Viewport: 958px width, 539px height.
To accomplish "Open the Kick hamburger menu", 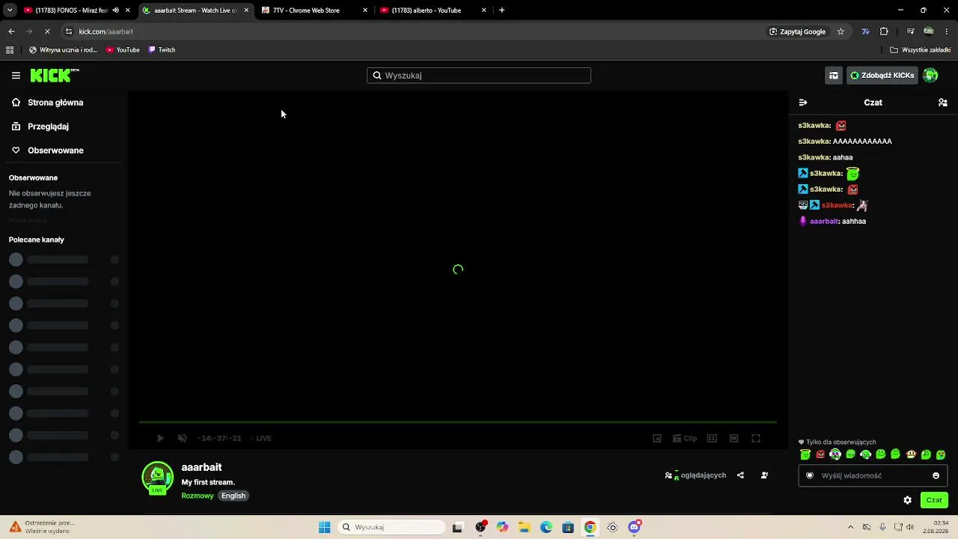I will pos(16,75).
